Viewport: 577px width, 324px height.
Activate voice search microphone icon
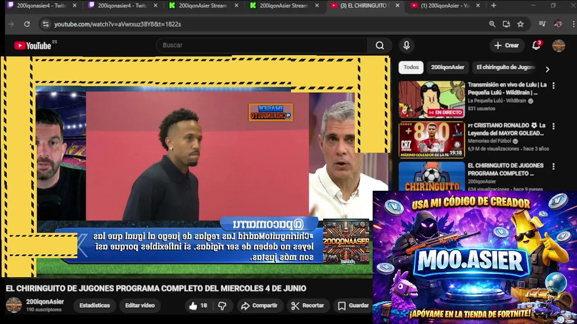pyautogui.click(x=407, y=45)
